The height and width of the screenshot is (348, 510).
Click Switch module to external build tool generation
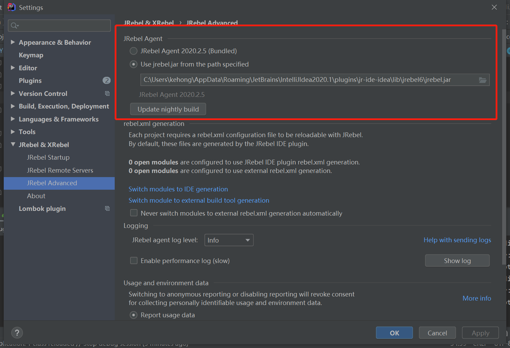point(199,200)
